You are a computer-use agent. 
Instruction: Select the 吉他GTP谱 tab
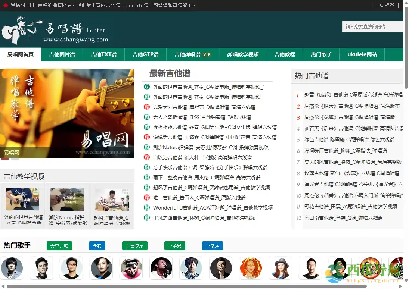[145, 54]
